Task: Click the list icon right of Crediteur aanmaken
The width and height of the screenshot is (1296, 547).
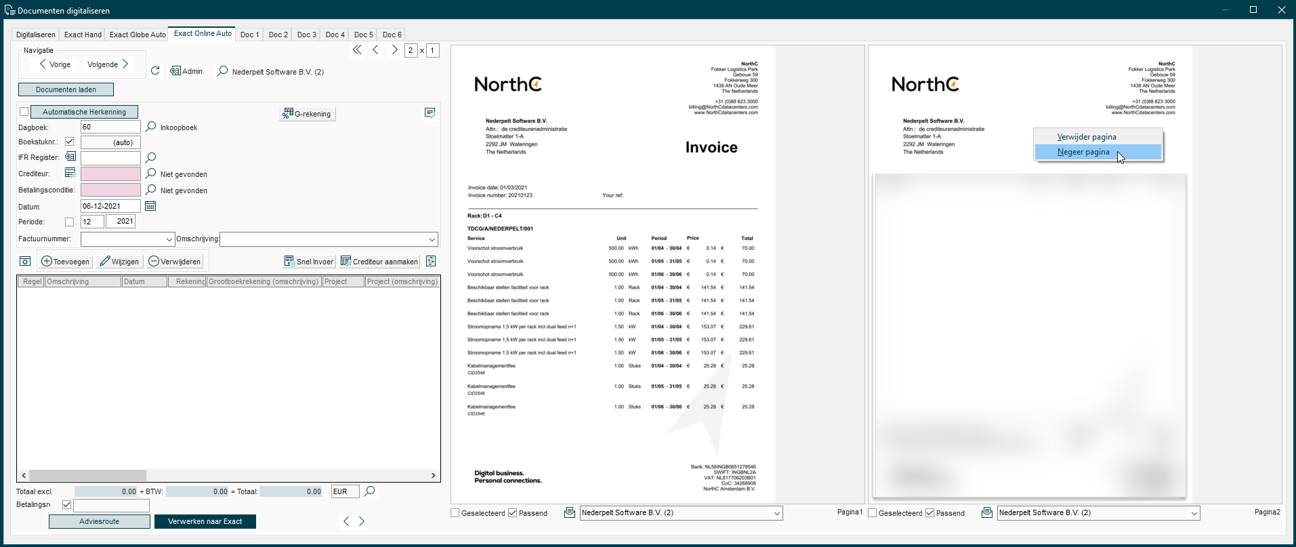Action: click(x=431, y=261)
